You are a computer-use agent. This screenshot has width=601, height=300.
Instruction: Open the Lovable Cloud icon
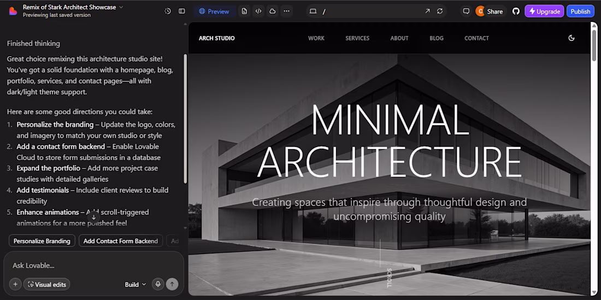tap(273, 11)
